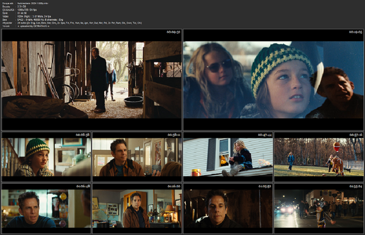Select the park scene thumbnail with the red balloon

pyautogui.click(x=319, y=157)
